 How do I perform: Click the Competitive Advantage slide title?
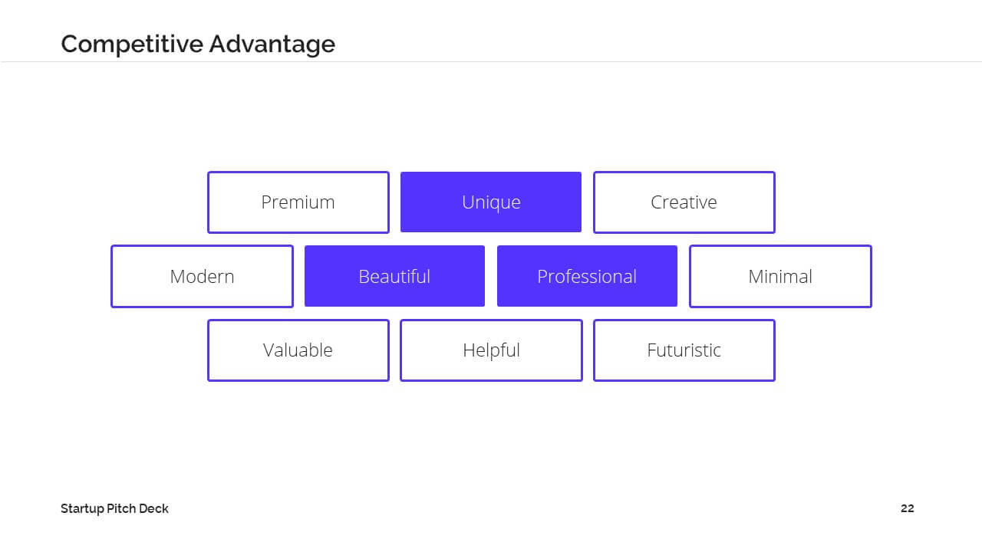[198, 44]
